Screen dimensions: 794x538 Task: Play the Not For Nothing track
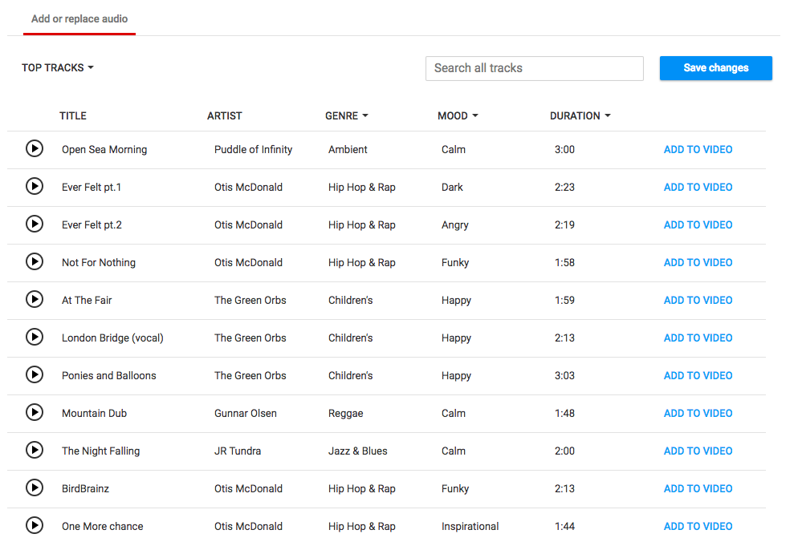pos(35,262)
